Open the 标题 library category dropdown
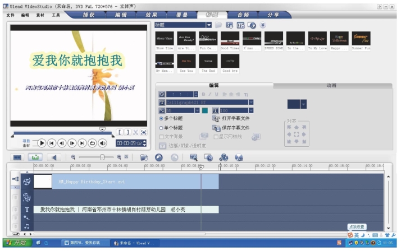The image size is (415, 251). tap(209, 25)
